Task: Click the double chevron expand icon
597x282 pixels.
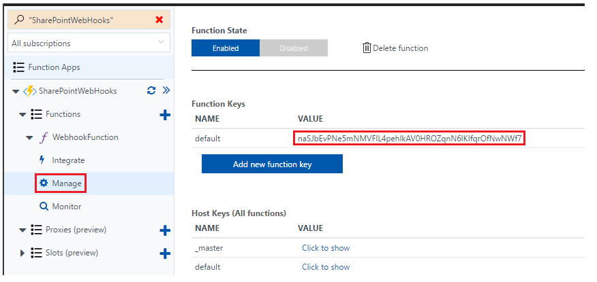Action: click(166, 90)
